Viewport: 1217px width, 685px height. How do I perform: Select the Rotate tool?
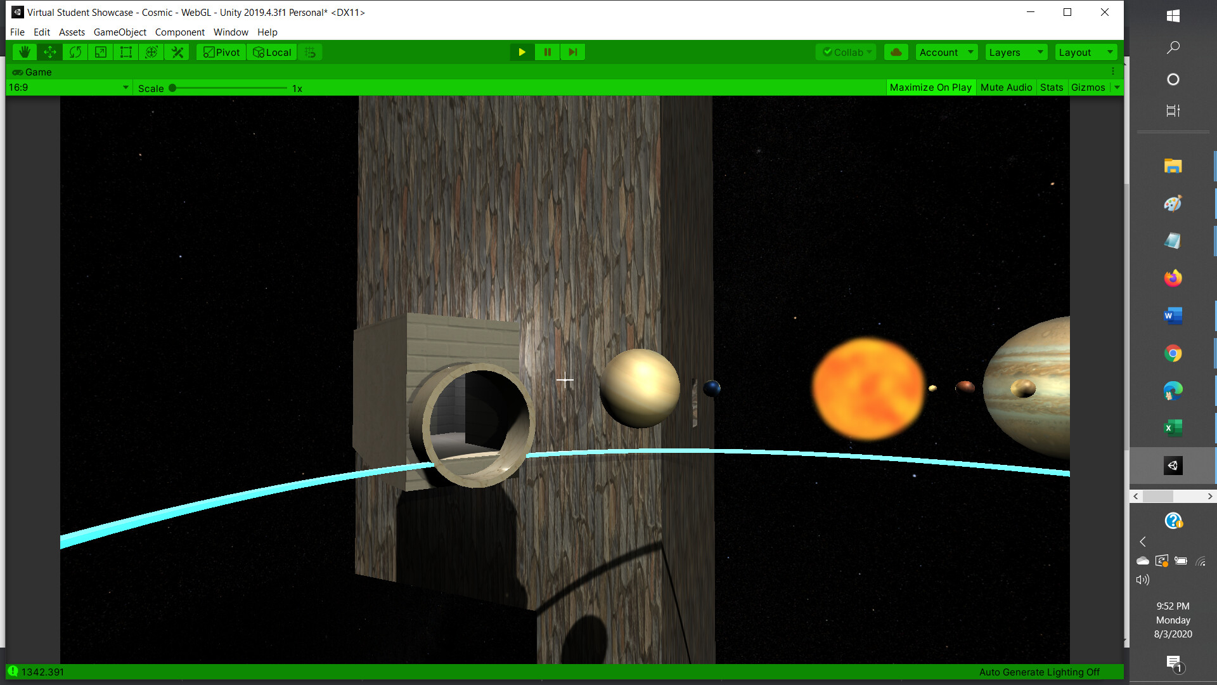[x=75, y=52]
